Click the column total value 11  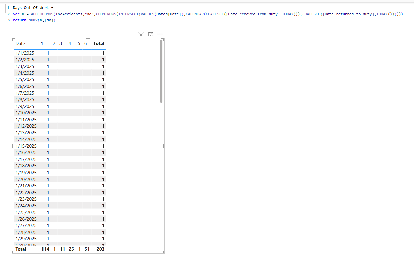point(62,249)
